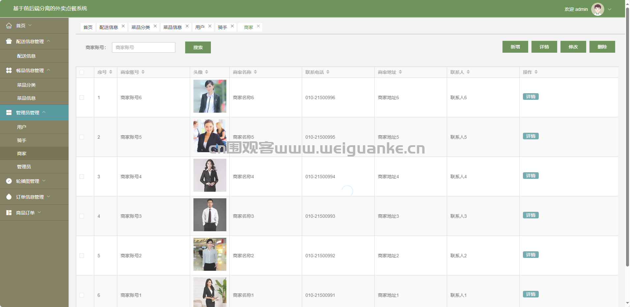Click the 新增 button

pos(515,47)
